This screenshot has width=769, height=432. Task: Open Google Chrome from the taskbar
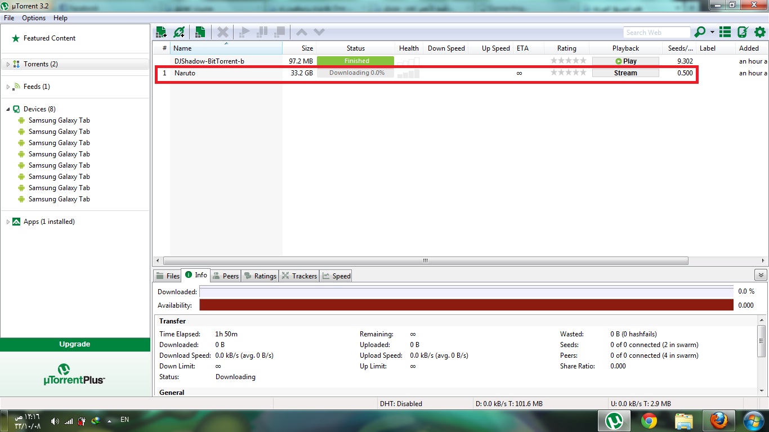[x=649, y=421]
